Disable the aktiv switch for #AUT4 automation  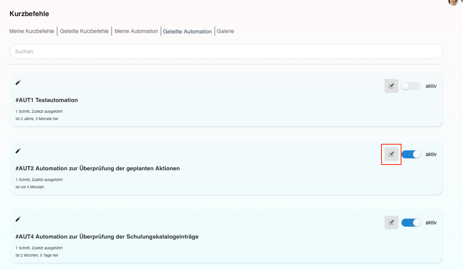pos(411,223)
